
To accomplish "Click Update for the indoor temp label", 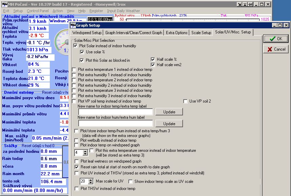I will click(169, 112).
